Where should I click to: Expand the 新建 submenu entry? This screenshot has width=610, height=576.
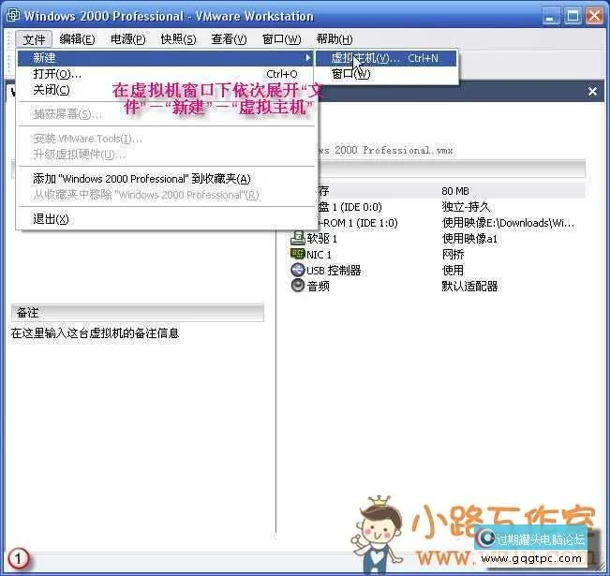click(x=165, y=58)
